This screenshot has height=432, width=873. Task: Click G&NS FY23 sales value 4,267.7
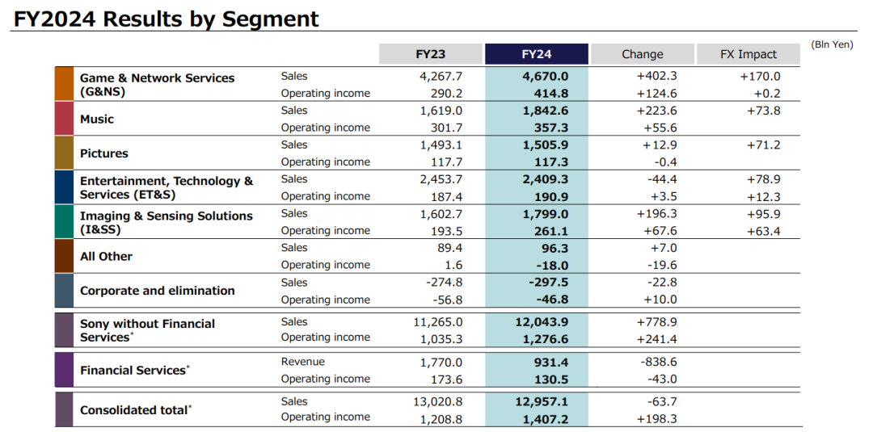pos(441,76)
